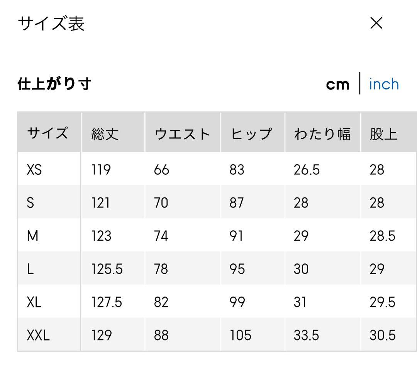The height and width of the screenshot is (371, 417).
Task: Click the 総丈 column header
Action: [105, 134]
